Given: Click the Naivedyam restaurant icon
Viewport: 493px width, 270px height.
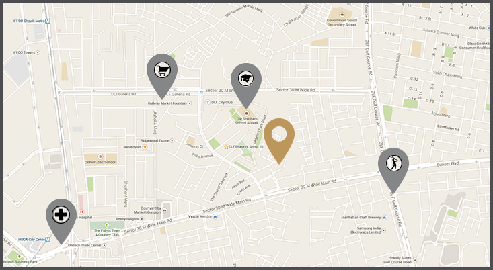Looking at the screenshot, I should (145, 147).
